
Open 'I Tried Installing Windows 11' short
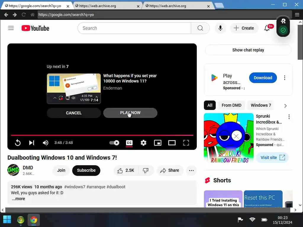[x=223, y=199]
